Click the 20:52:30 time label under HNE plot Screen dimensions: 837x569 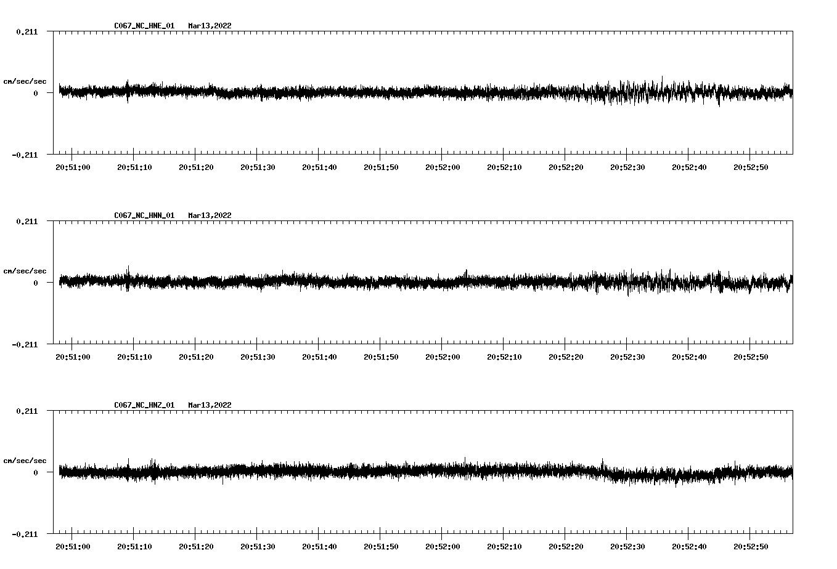(627, 167)
